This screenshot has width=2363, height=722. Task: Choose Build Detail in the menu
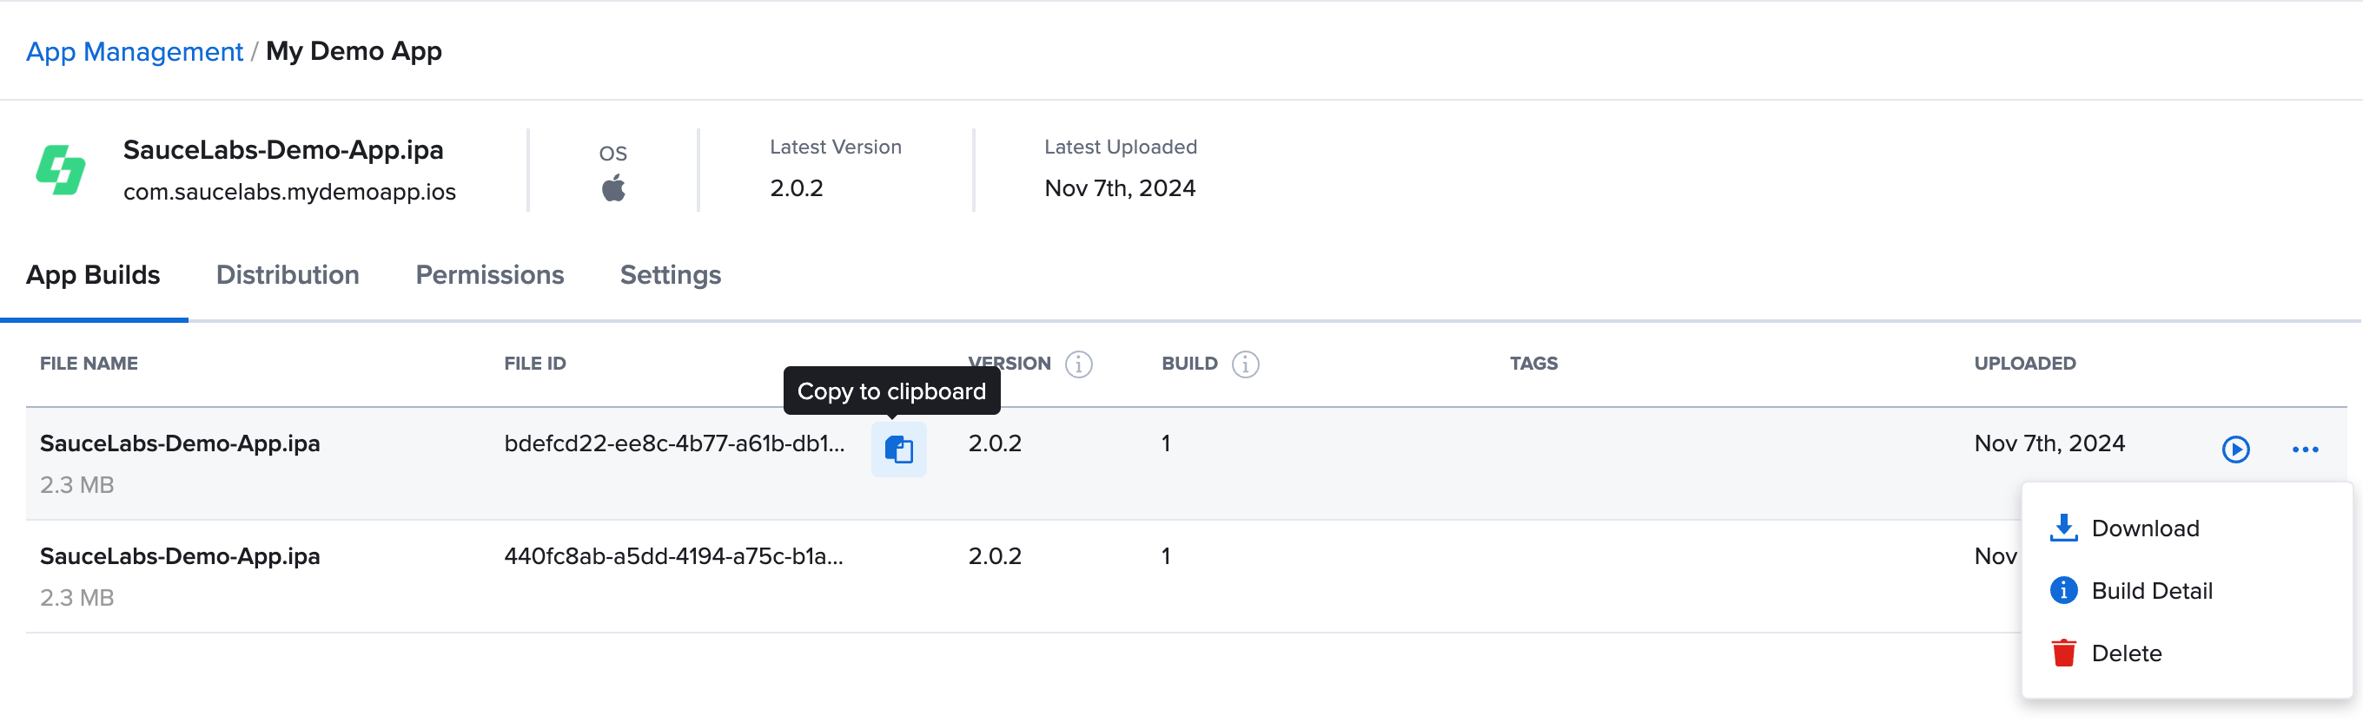pos(2151,590)
